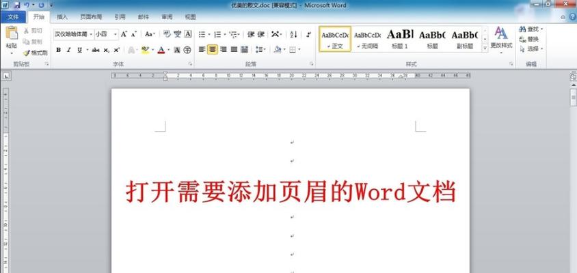This screenshot has width=577, height=273.
Task: Open the Paragraph dialog launcher
Action: point(311,64)
